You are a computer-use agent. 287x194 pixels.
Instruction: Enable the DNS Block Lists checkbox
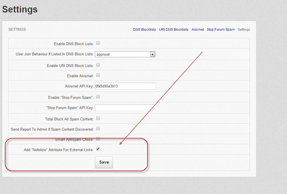[x=98, y=43]
